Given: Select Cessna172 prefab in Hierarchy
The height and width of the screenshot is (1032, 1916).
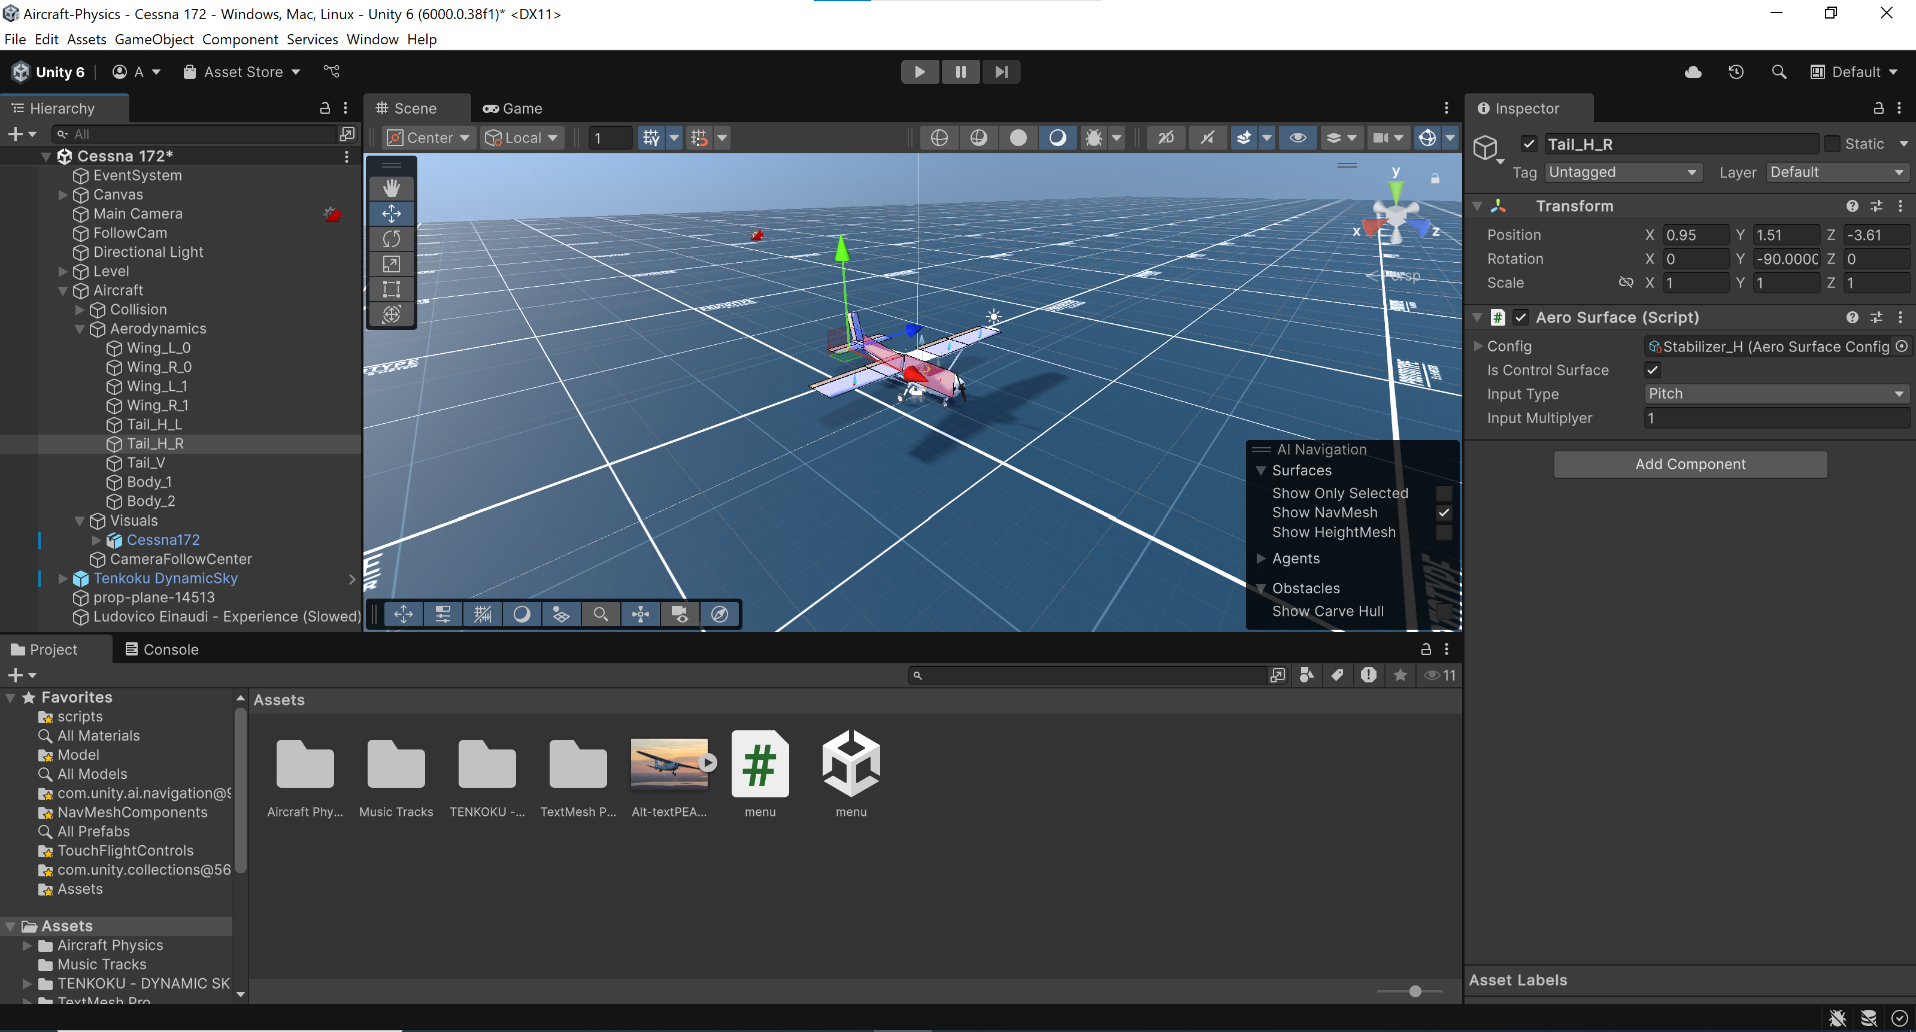Looking at the screenshot, I should tap(163, 540).
